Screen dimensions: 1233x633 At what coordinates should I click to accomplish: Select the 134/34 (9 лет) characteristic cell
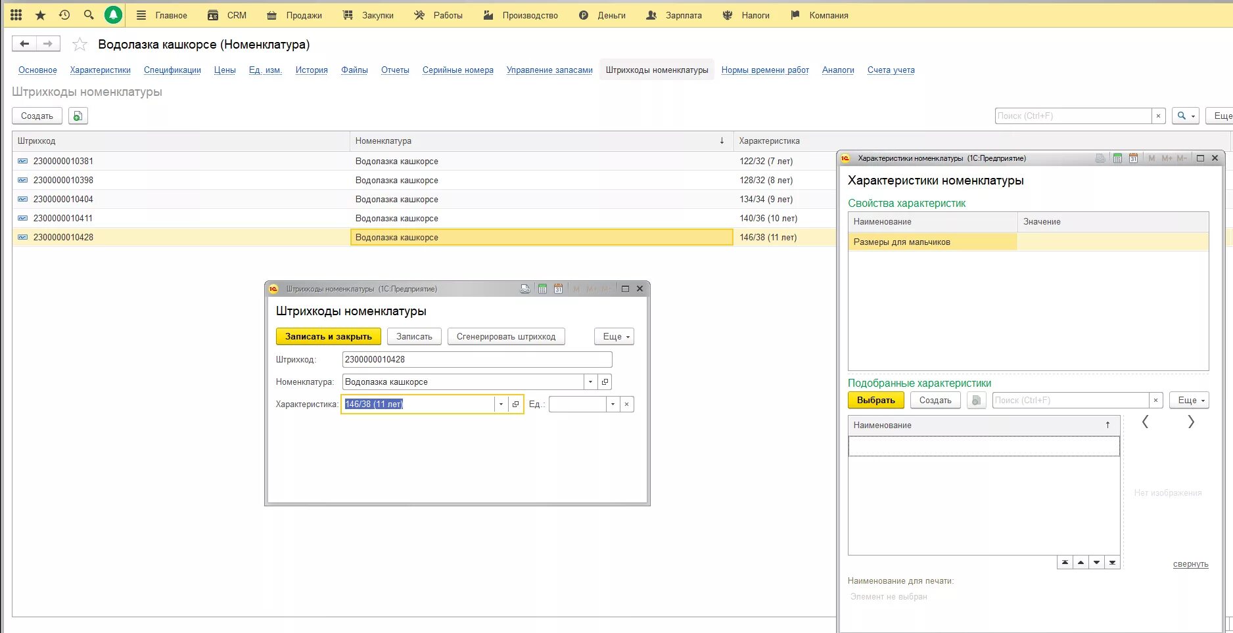(784, 199)
